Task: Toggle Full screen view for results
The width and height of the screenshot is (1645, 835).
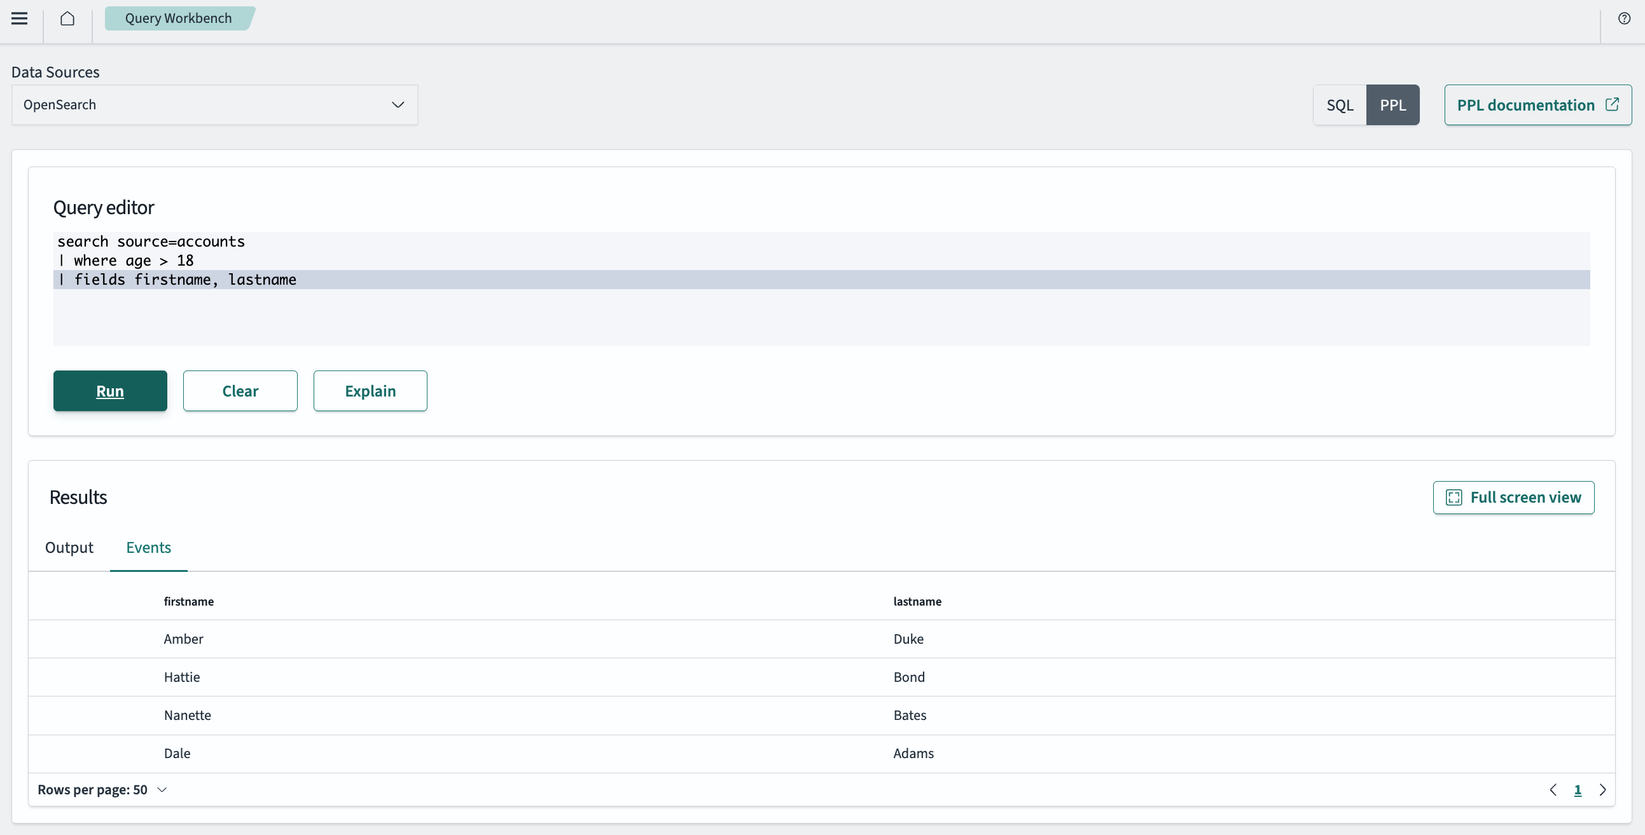Action: click(x=1513, y=498)
